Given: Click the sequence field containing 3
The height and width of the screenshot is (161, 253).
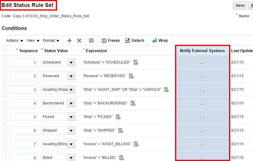Looking at the screenshot, I should [x=24, y=90].
